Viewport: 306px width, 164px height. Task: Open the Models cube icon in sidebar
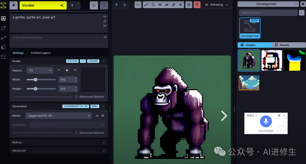[3, 47]
